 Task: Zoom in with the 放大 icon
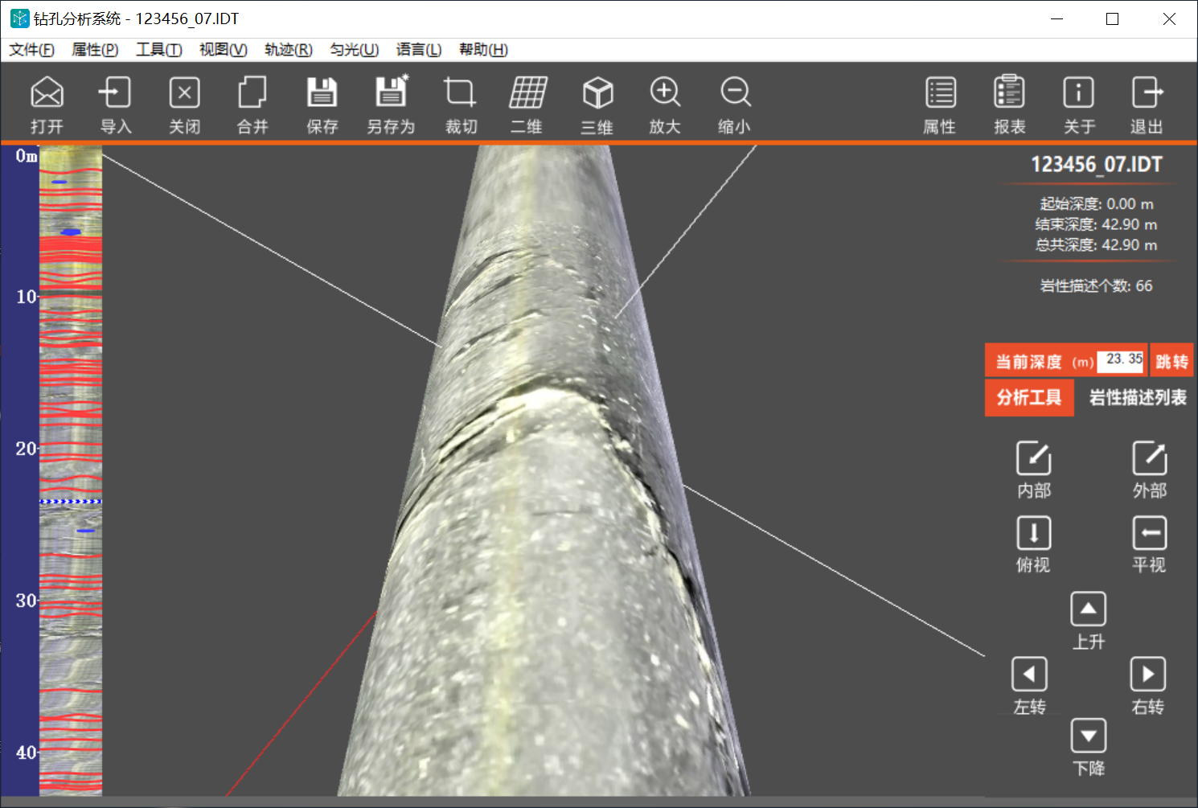(x=665, y=93)
